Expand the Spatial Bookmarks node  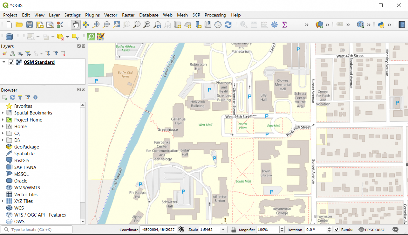pos(3,113)
